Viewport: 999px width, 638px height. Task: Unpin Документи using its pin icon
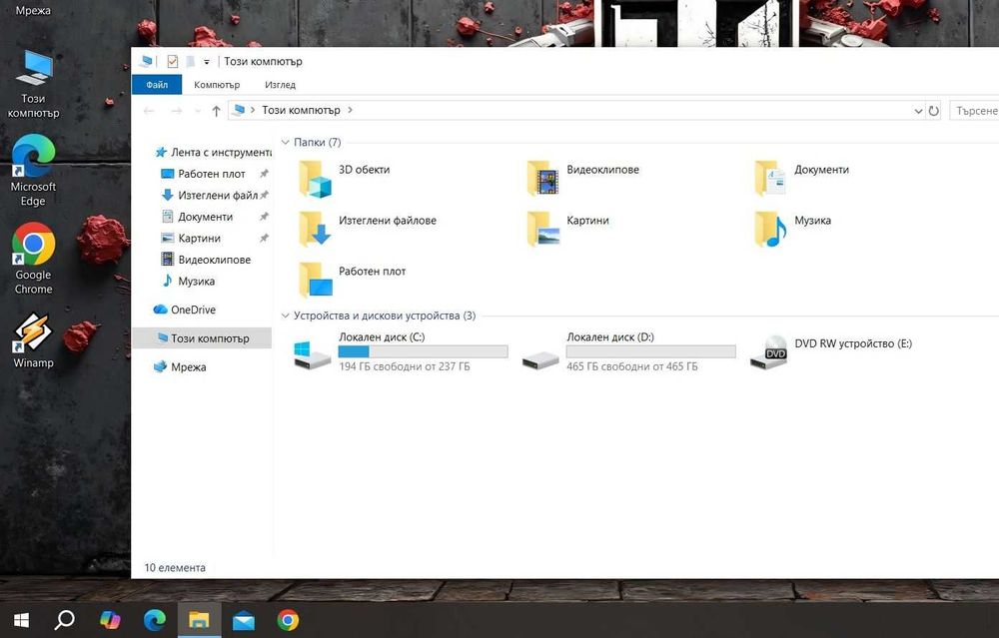(264, 217)
